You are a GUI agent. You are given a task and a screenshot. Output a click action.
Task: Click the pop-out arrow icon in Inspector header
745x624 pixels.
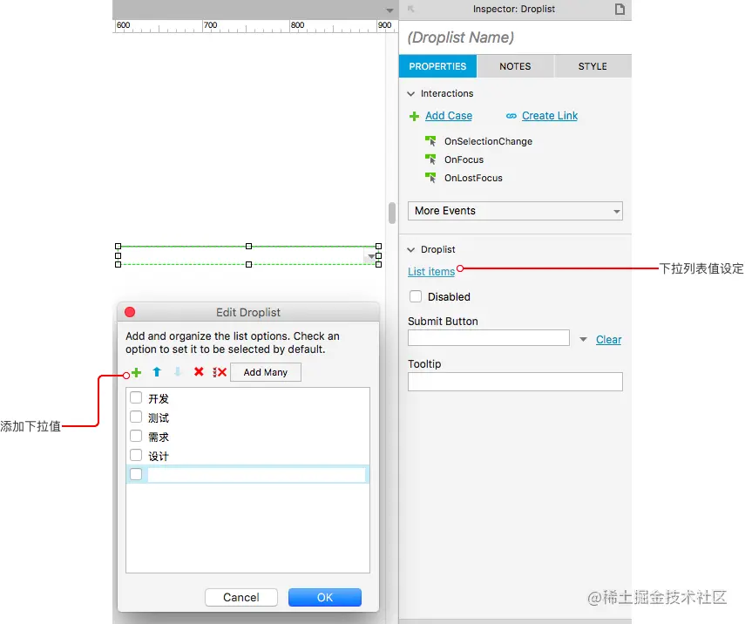pos(411,9)
